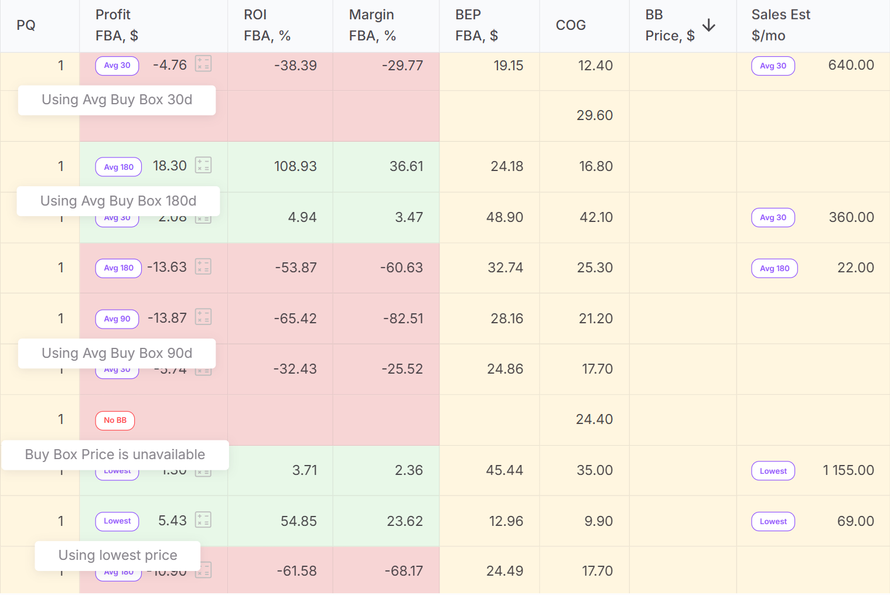Click the COG column header
890x595 pixels.
tap(571, 25)
